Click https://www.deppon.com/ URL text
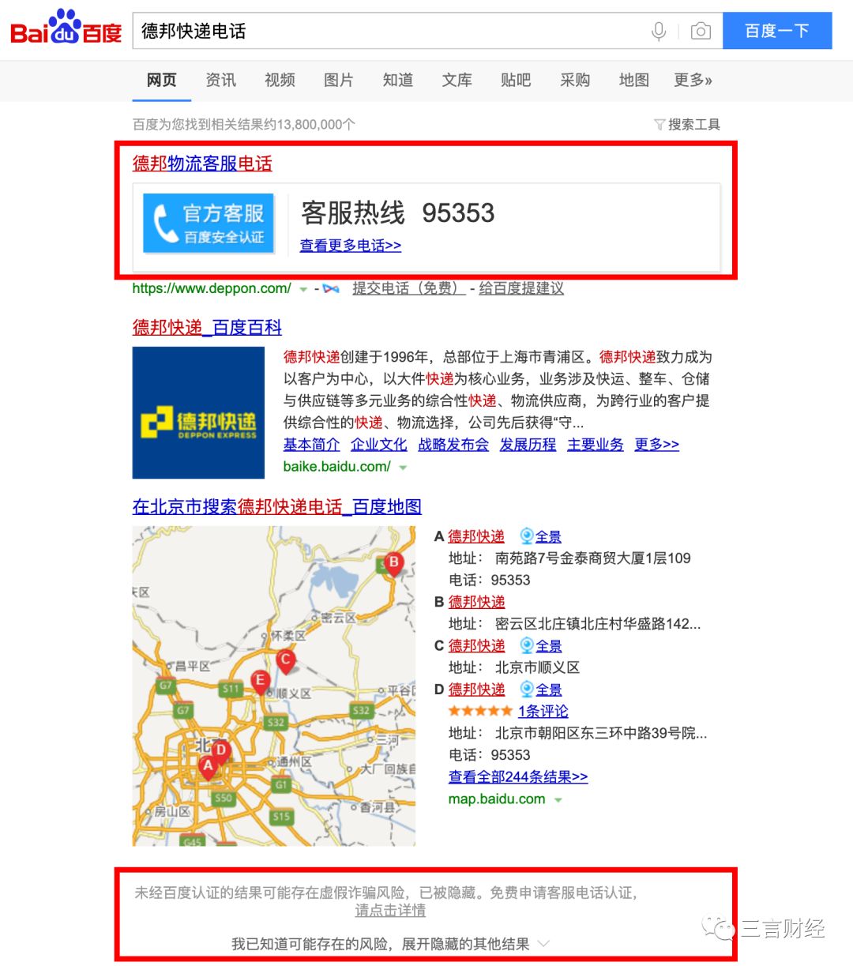This screenshot has width=853, height=966. pos(212,288)
